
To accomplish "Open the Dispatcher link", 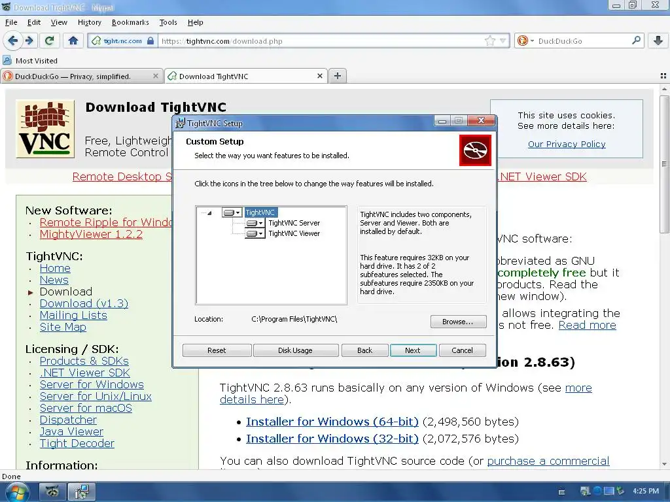I will click(x=68, y=420).
